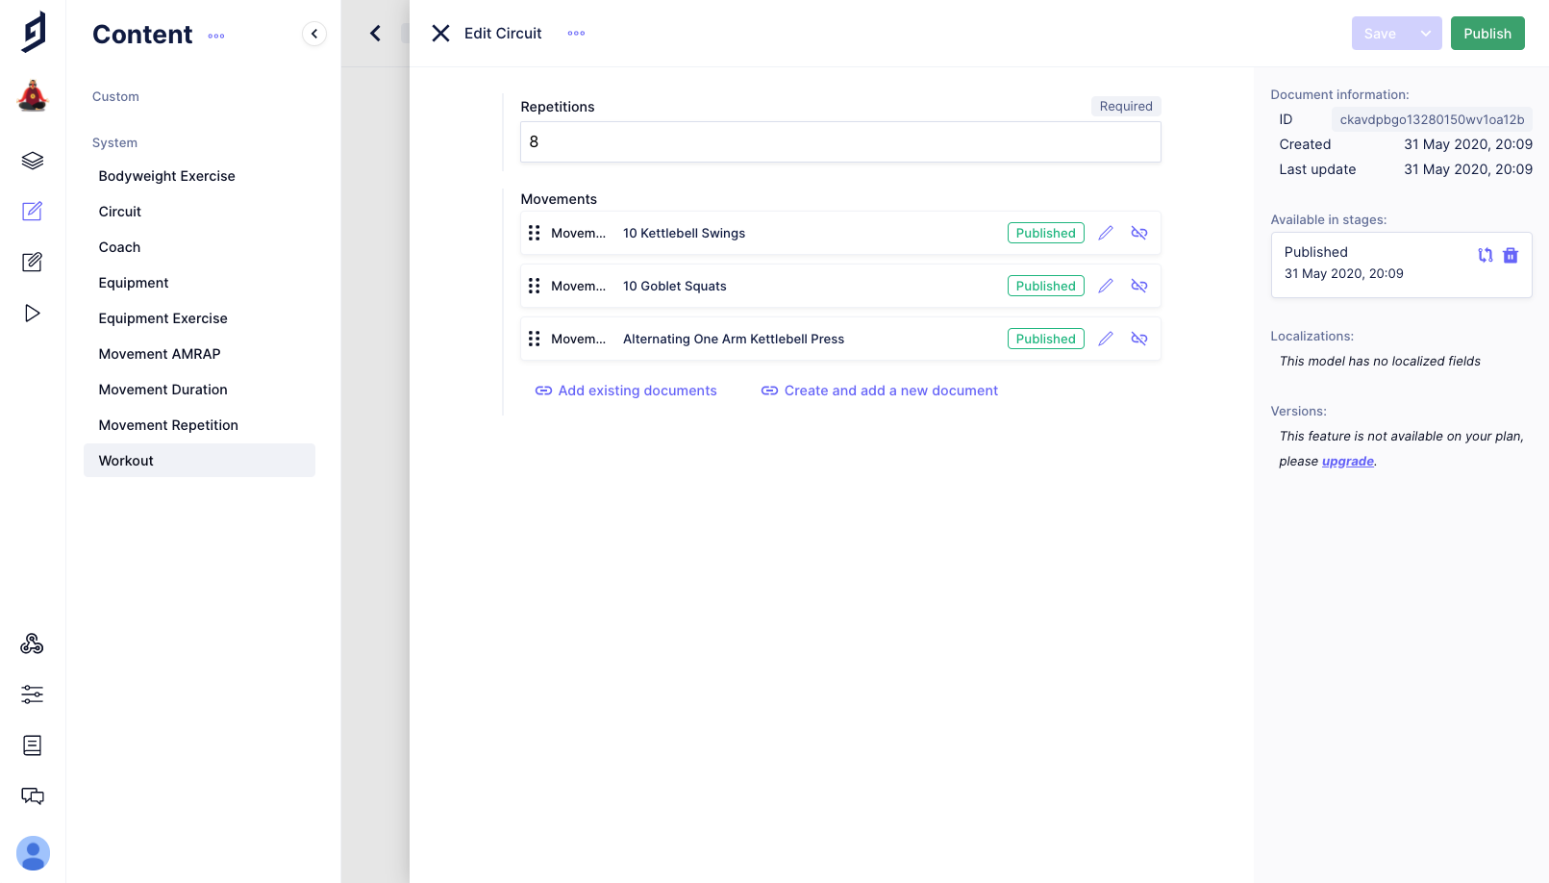
Task: Open the Webhooks icon in sidebar
Action: point(33,643)
